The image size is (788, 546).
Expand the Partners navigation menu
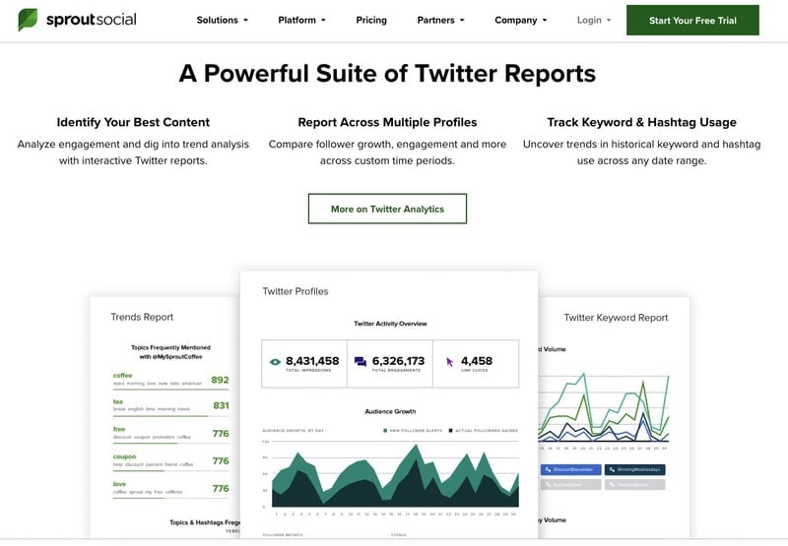[440, 20]
